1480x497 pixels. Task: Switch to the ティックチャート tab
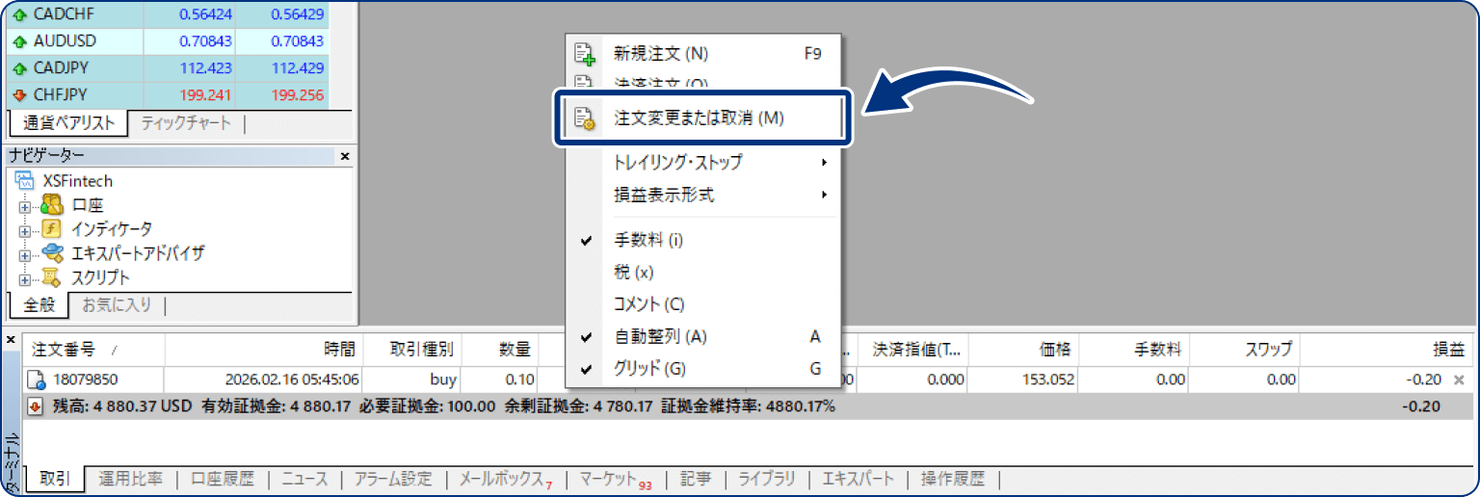click(x=186, y=123)
